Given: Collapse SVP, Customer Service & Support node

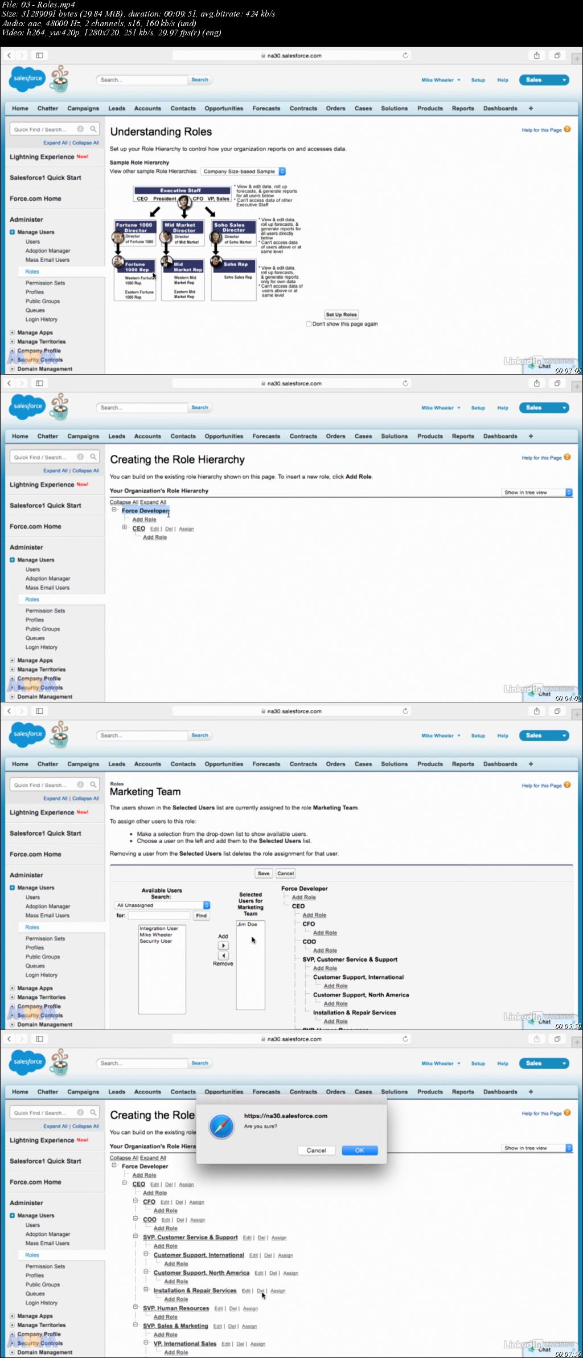Looking at the screenshot, I should pos(136,1235).
